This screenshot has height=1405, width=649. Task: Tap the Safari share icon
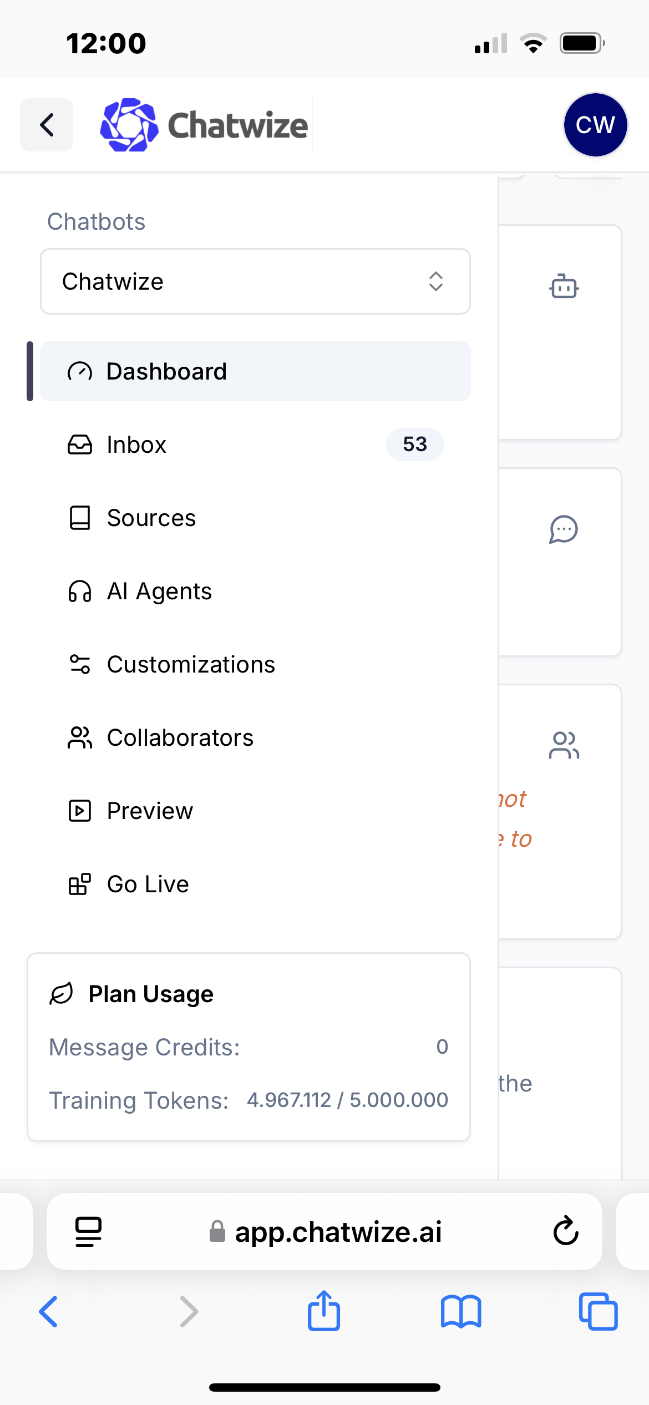[x=324, y=1311]
